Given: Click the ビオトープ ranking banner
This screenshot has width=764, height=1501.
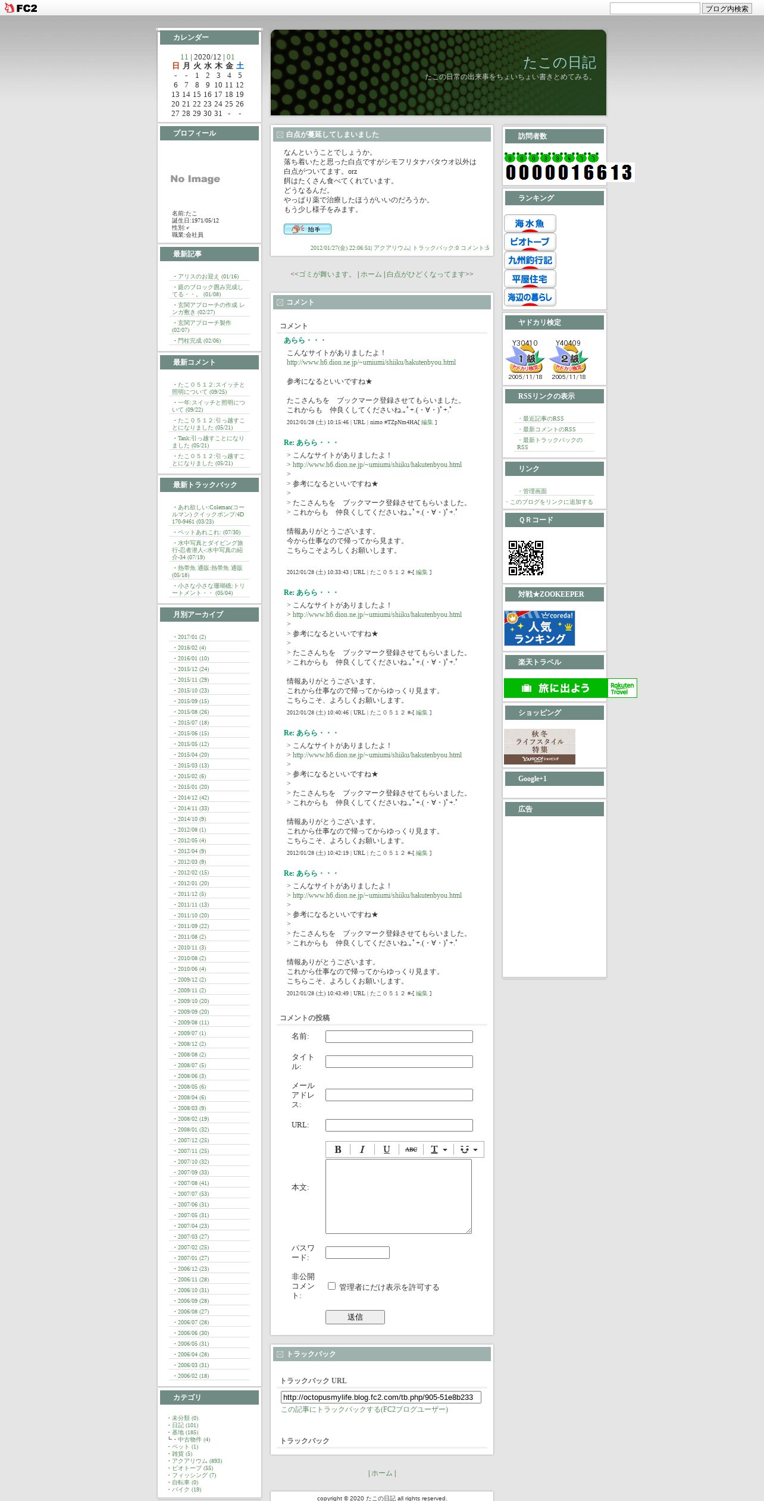Looking at the screenshot, I should (x=530, y=242).
